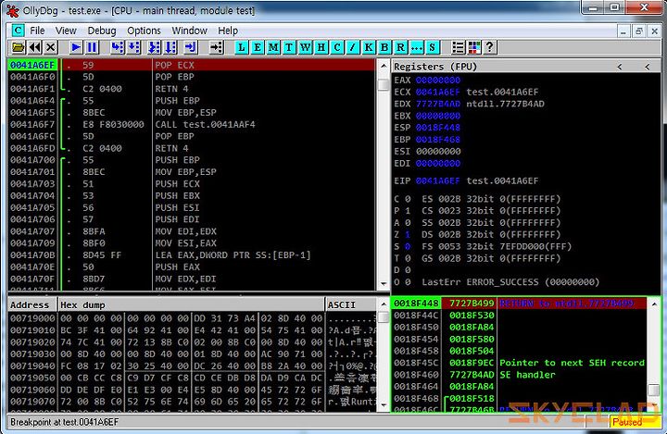
Task: Click the ESP register value 0018F448
Action: tap(438, 128)
